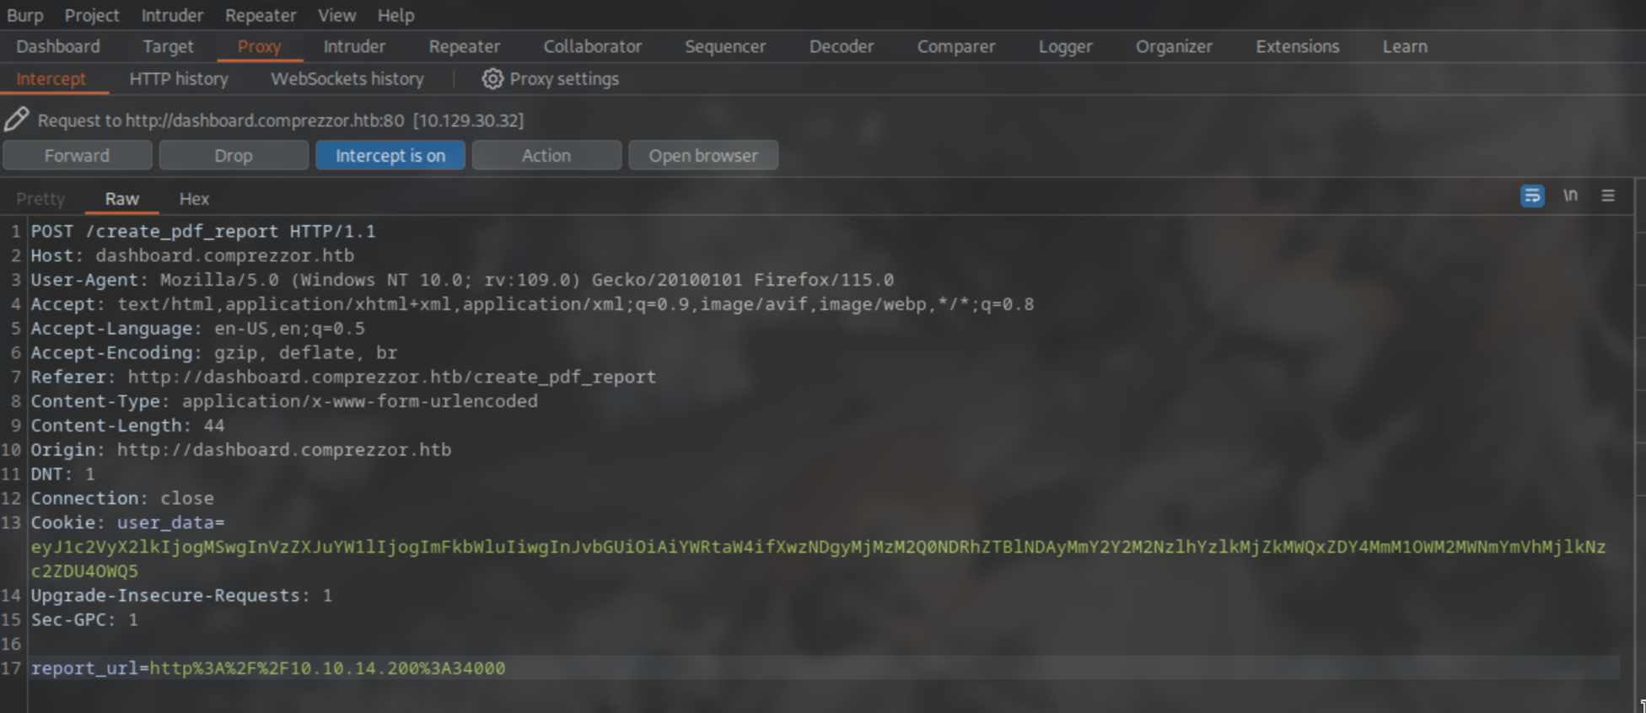Open the Repeater menu in the menu bar
Image resolution: width=1646 pixels, height=713 pixels.
tap(261, 15)
